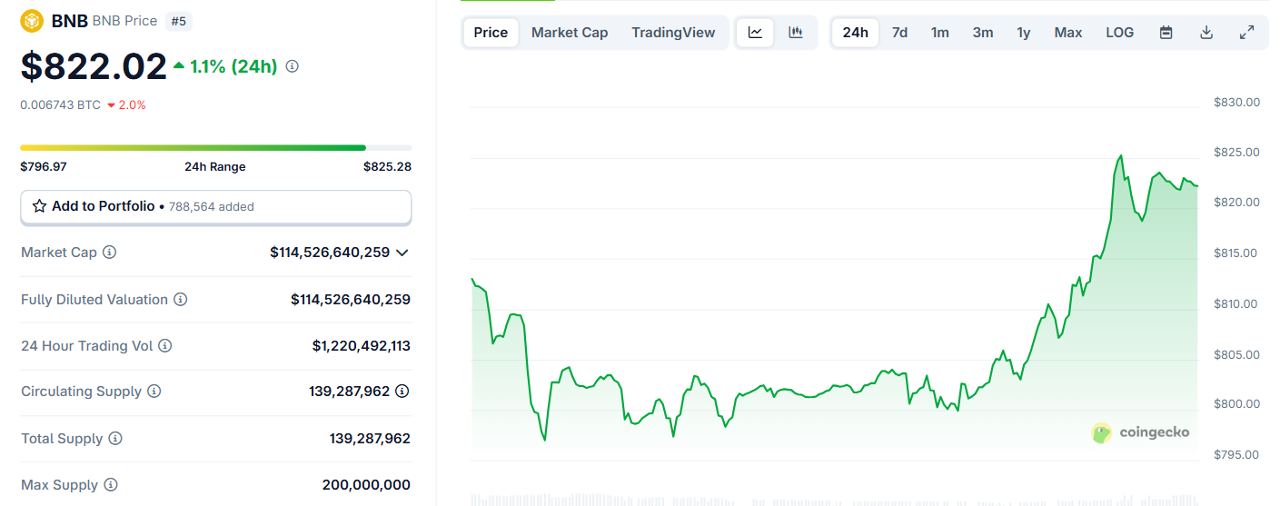
Task: Expand chart to fullscreen
Action: tap(1247, 33)
